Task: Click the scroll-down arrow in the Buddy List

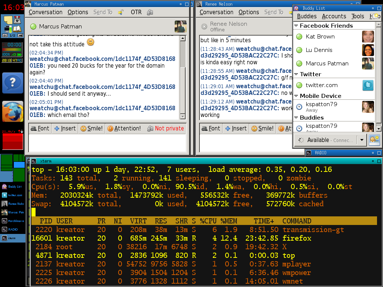Action: click(x=379, y=129)
